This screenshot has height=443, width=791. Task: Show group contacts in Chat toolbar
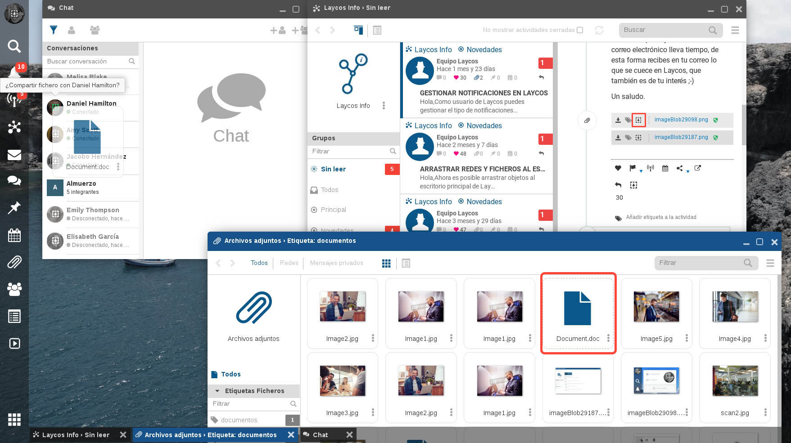95,30
